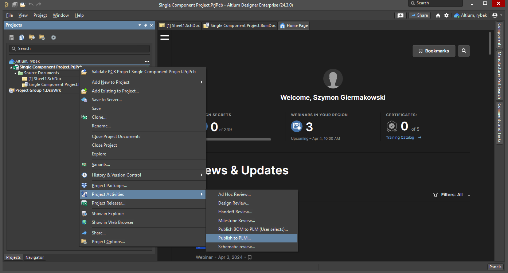This screenshot has height=273, width=508.
Task: Open the Projects panel dropdown arrow
Action: [x=140, y=25]
